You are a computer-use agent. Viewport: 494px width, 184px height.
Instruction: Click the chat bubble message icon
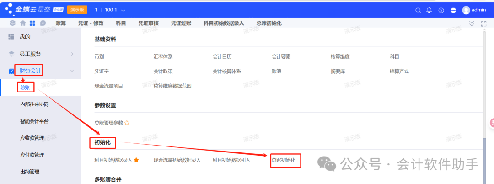pyautogui.click(x=43, y=23)
